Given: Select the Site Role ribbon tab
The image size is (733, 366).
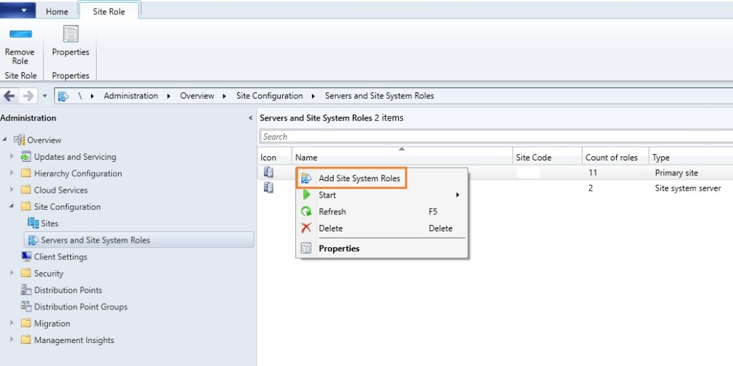Looking at the screenshot, I should (109, 11).
